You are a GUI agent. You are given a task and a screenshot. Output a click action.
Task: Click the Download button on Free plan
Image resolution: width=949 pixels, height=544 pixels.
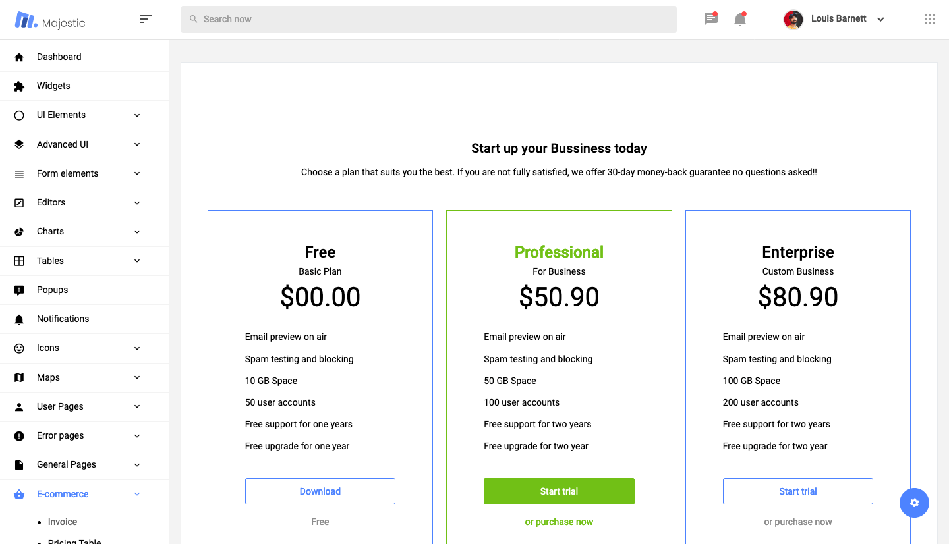(320, 491)
